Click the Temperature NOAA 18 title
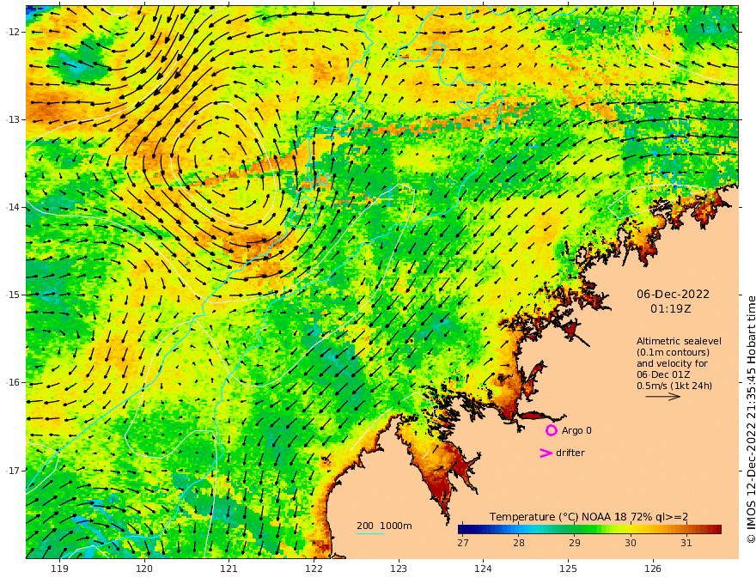 [x=588, y=517]
